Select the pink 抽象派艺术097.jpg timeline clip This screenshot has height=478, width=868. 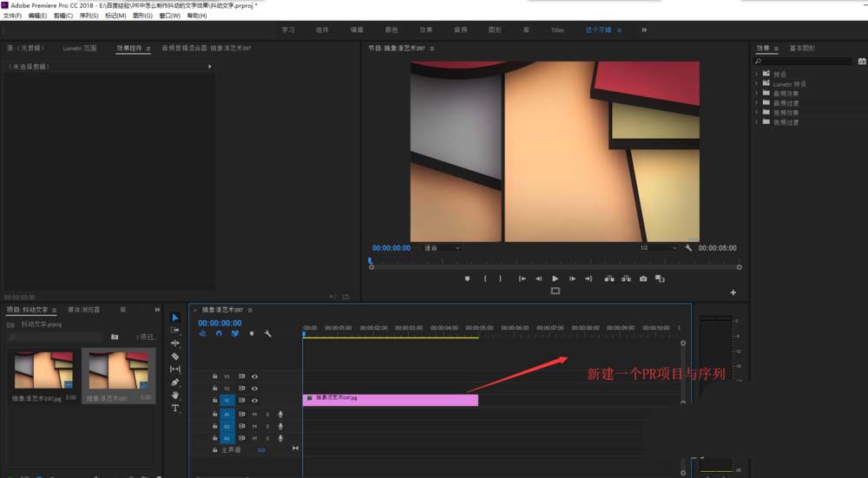[390, 400]
